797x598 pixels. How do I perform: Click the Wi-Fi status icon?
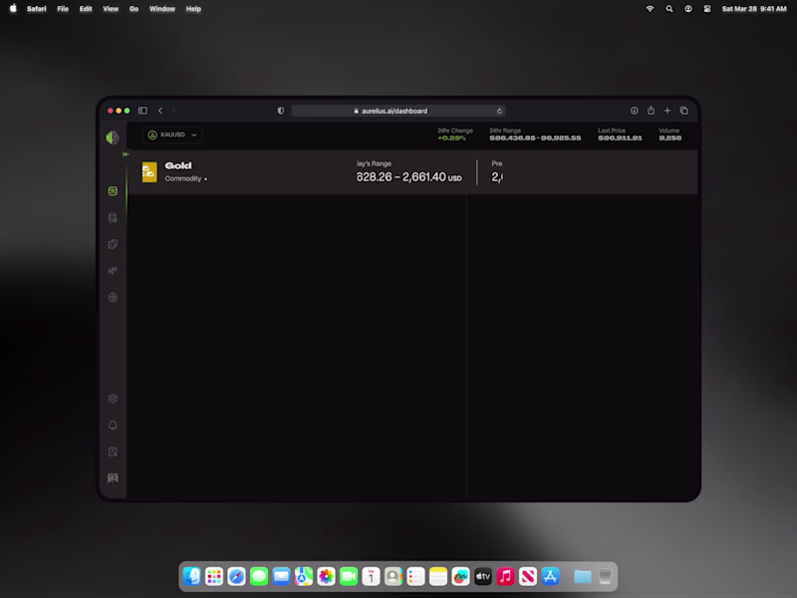(x=650, y=9)
